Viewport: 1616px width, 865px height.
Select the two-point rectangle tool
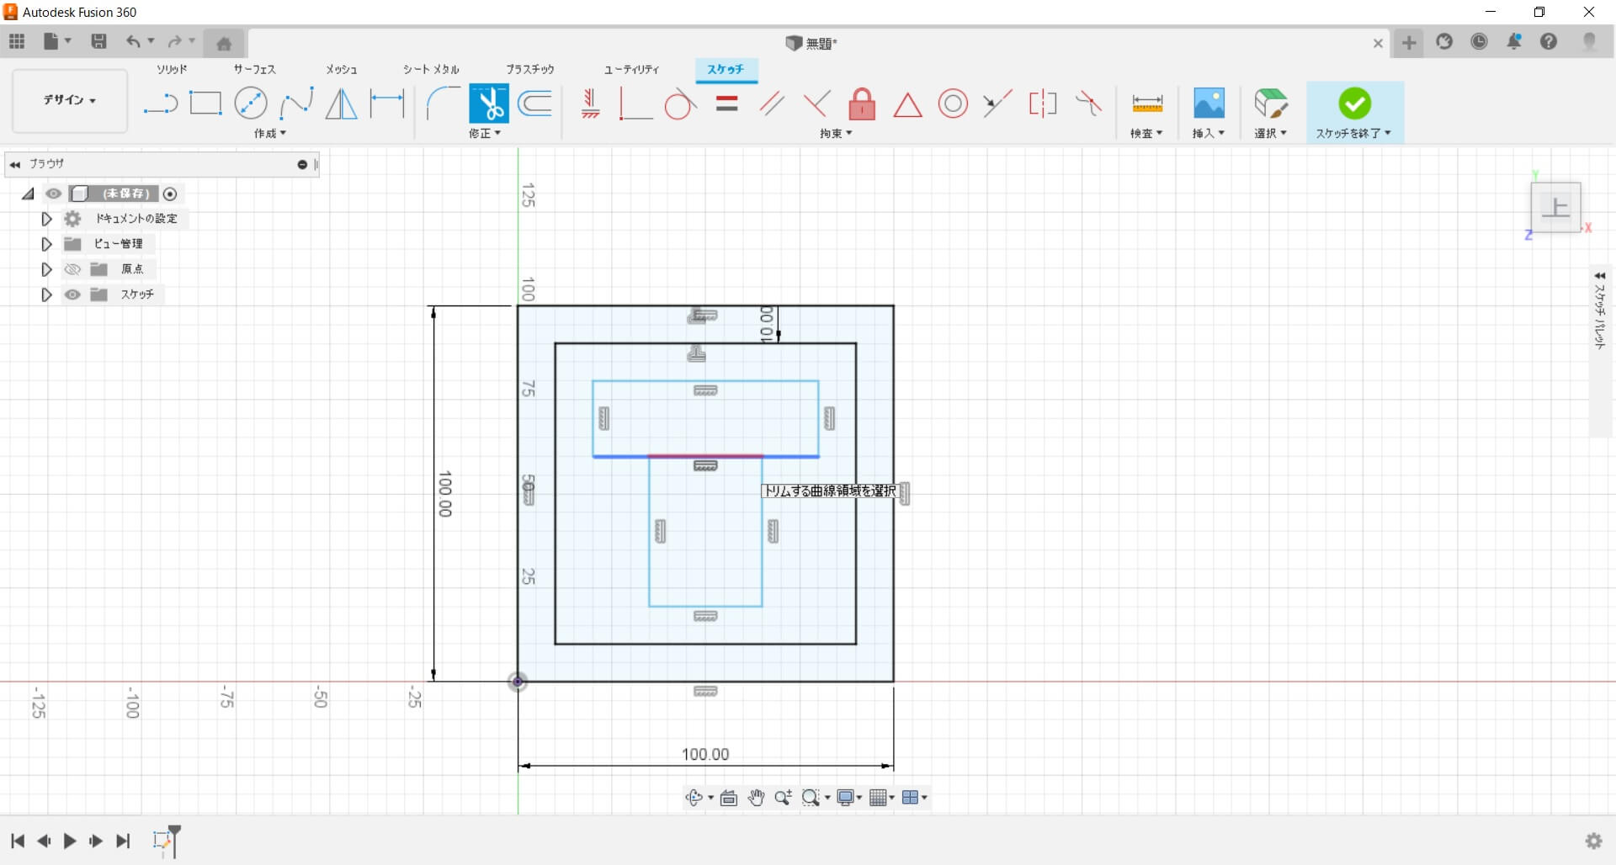pyautogui.click(x=205, y=103)
